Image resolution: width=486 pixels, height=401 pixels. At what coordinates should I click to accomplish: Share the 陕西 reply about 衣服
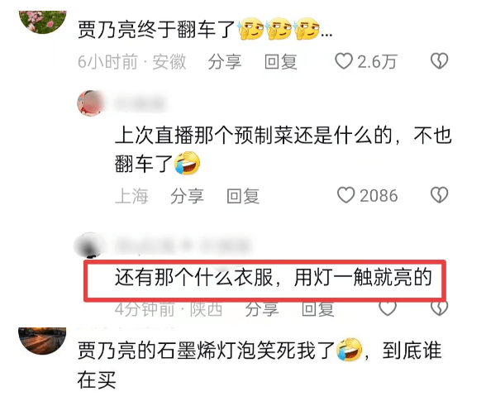(x=262, y=309)
